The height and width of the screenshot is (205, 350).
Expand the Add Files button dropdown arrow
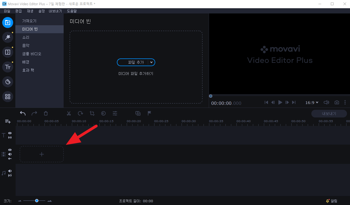151,62
